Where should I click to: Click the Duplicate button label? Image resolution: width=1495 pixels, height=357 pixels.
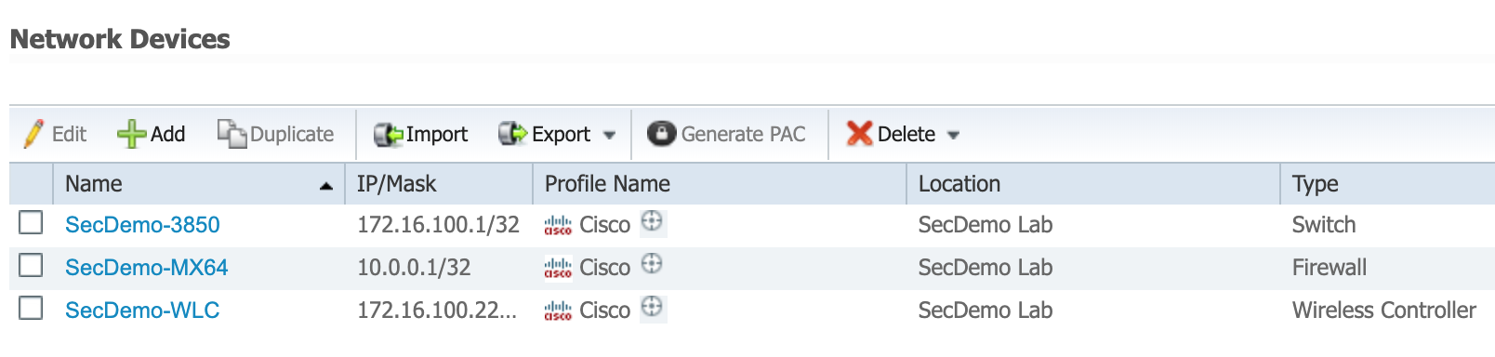click(x=292, y=134)
